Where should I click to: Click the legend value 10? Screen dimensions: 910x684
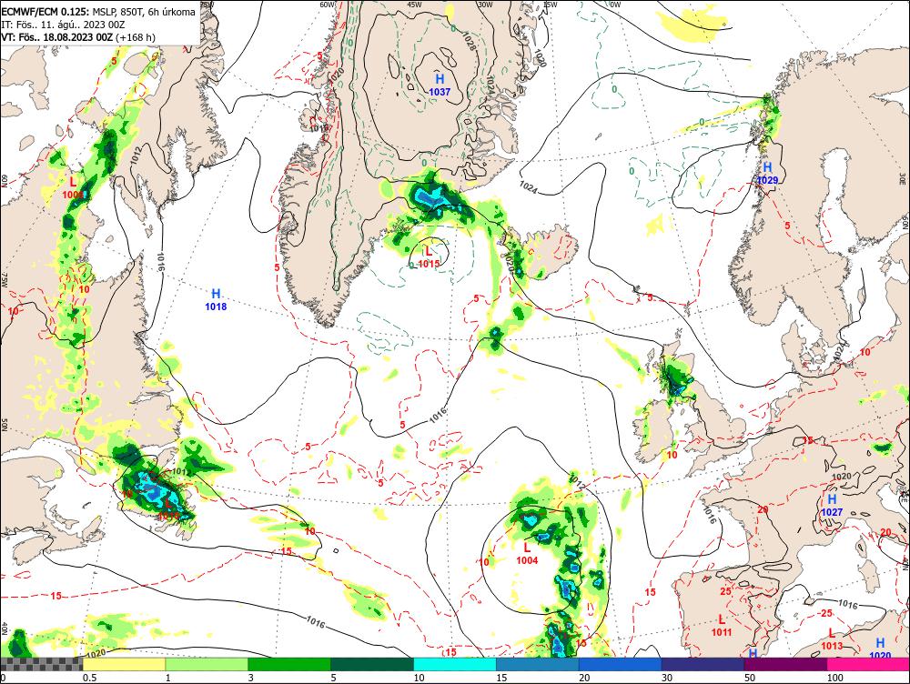click(x=419, y=678)
